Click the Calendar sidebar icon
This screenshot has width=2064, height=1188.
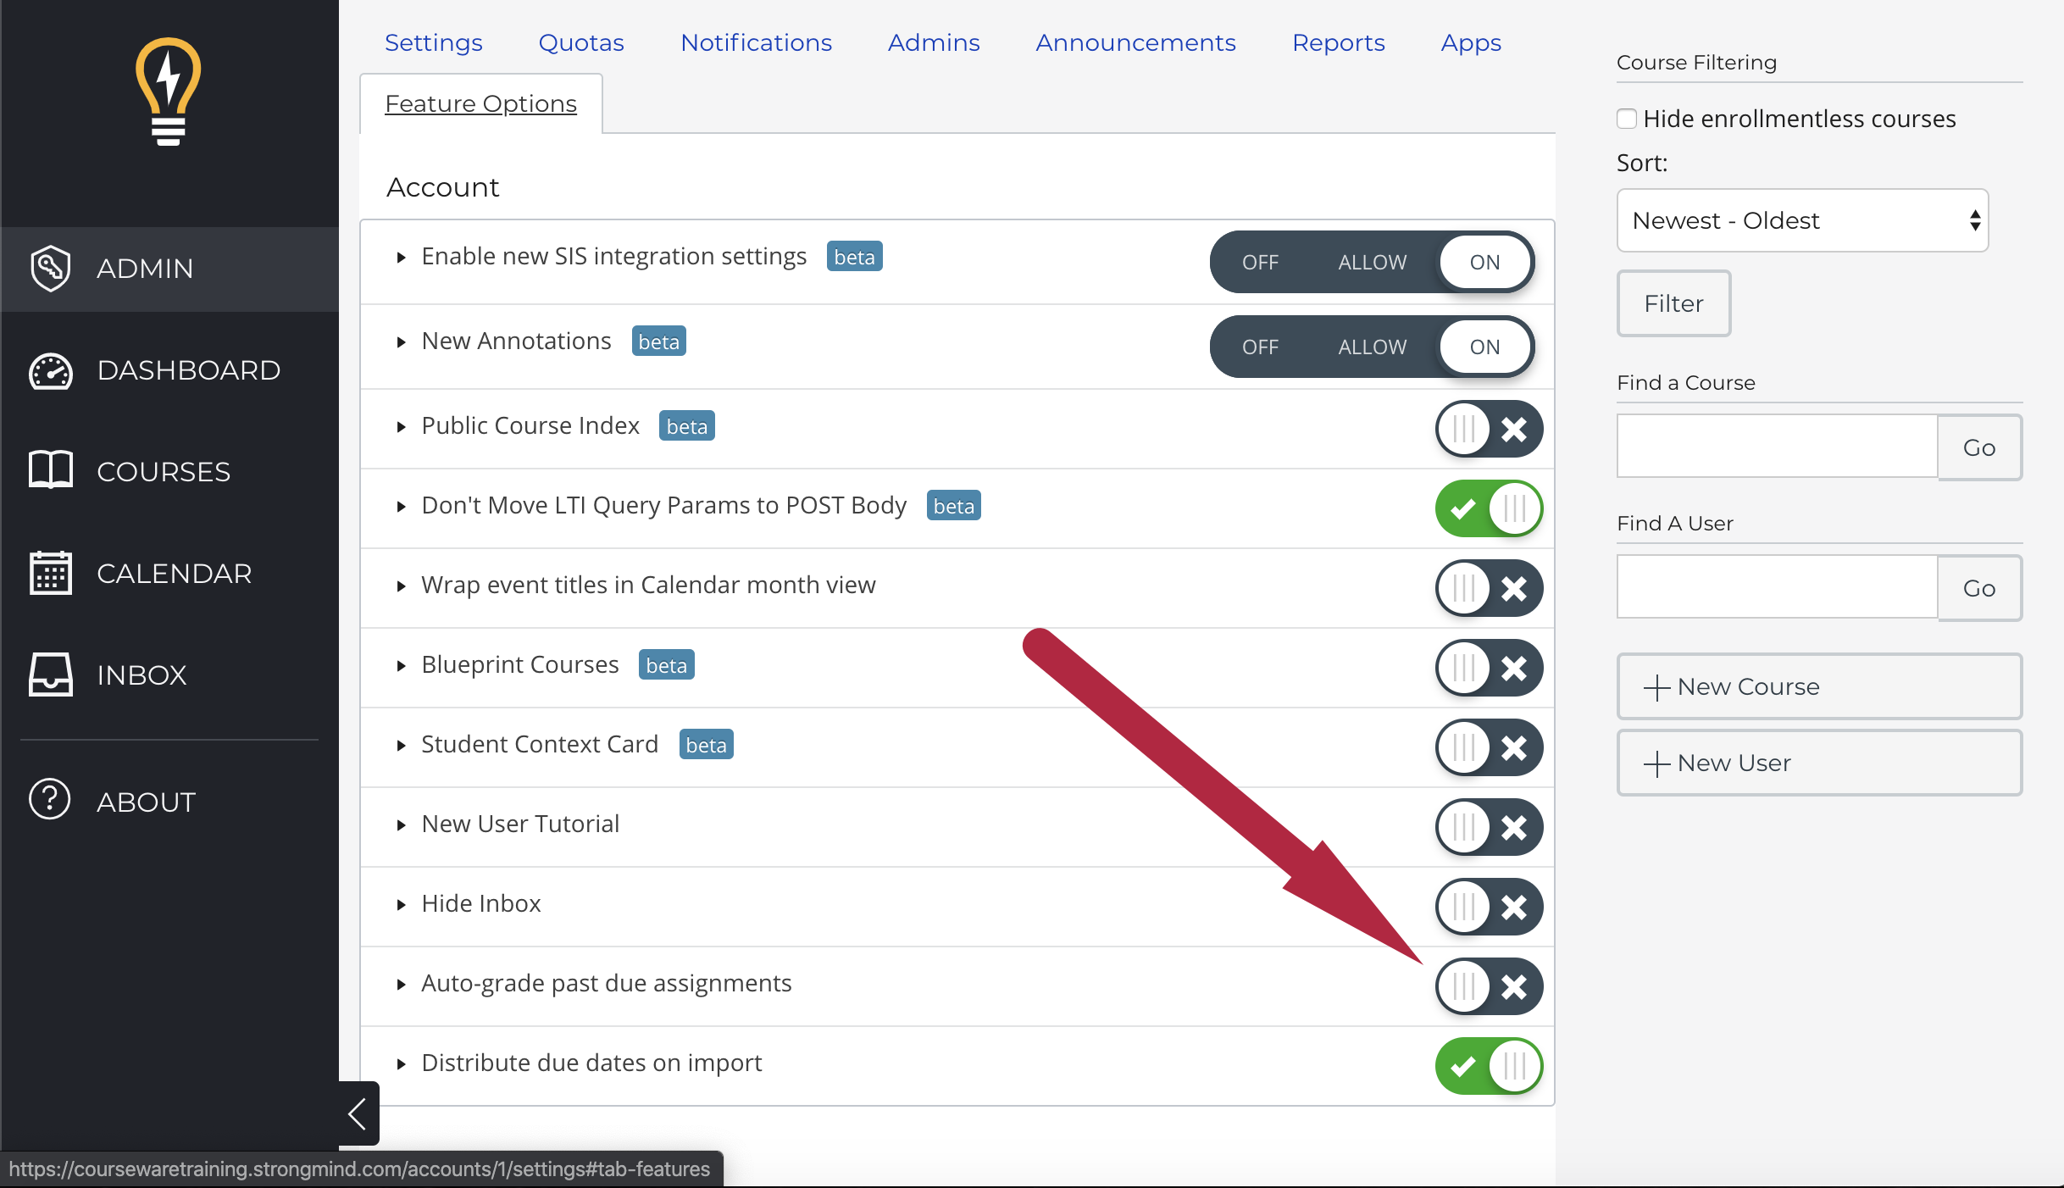[51, 575]
